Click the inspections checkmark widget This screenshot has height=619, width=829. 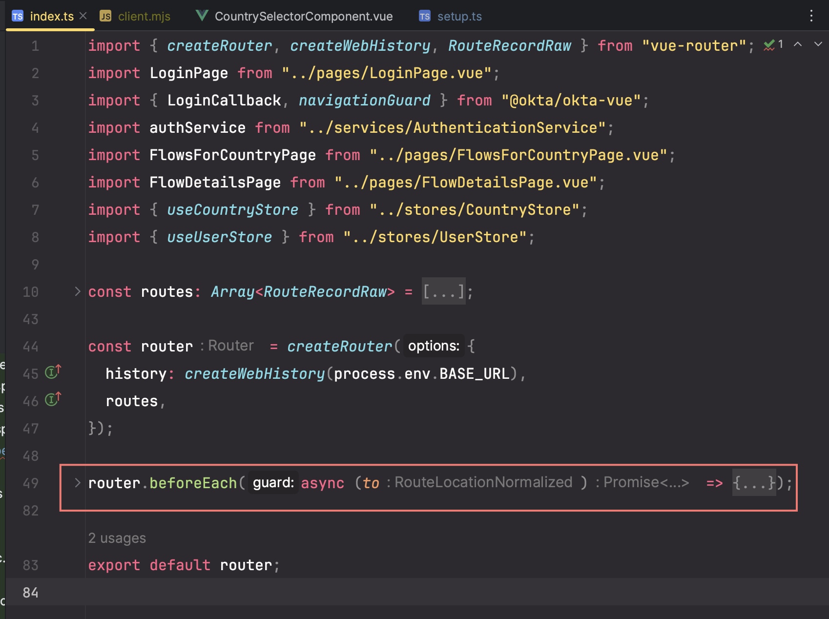[x=774, y=45]
